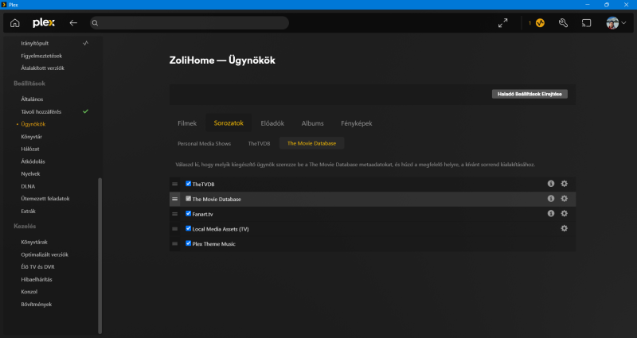Click Haladó Beállítások Elrejtése button
This screenshot has height=338, width=637.
[530, 94]
